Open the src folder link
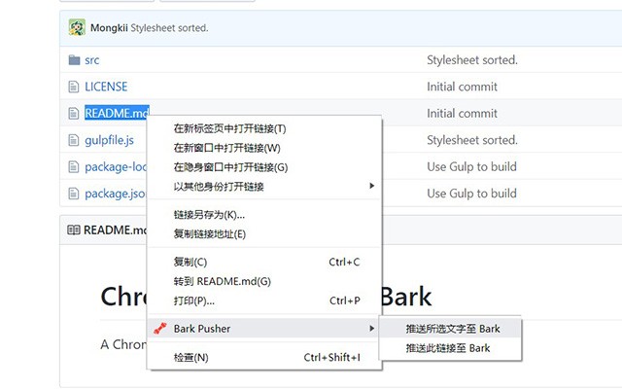Image resolution: width=622 pixels, height=389 pixels. (x=92, y=60)
